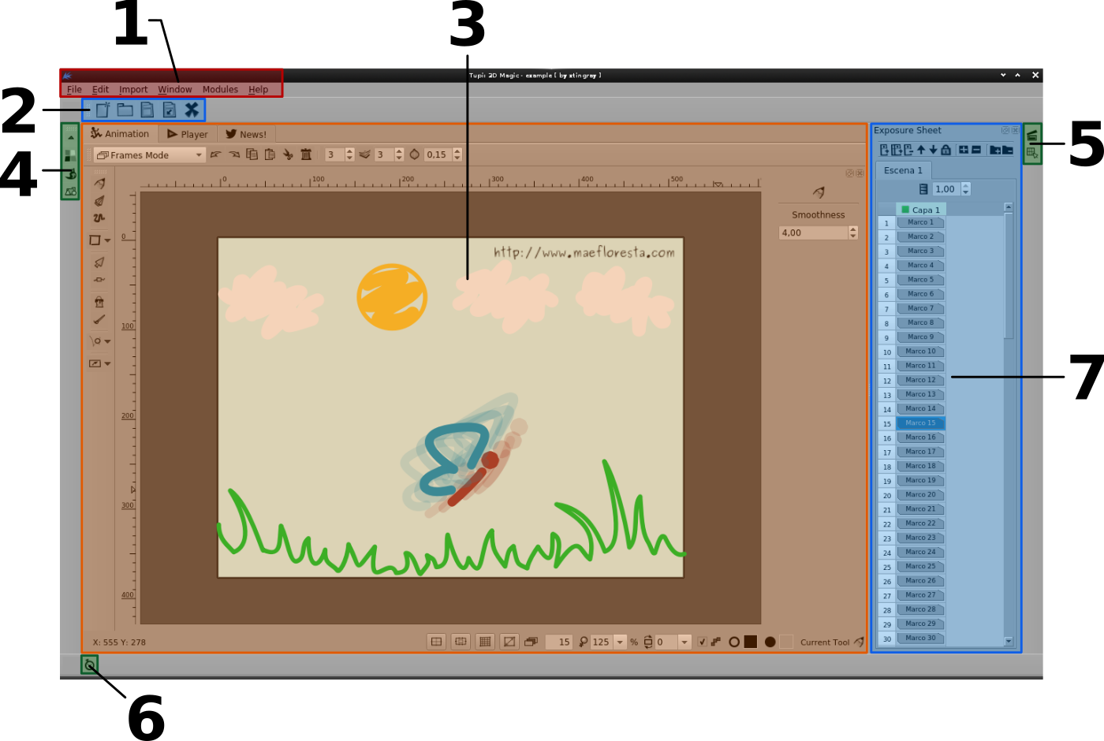Toggle Capa 1 layer green visibility square
1104x741 pixels.
click(905, 210)
